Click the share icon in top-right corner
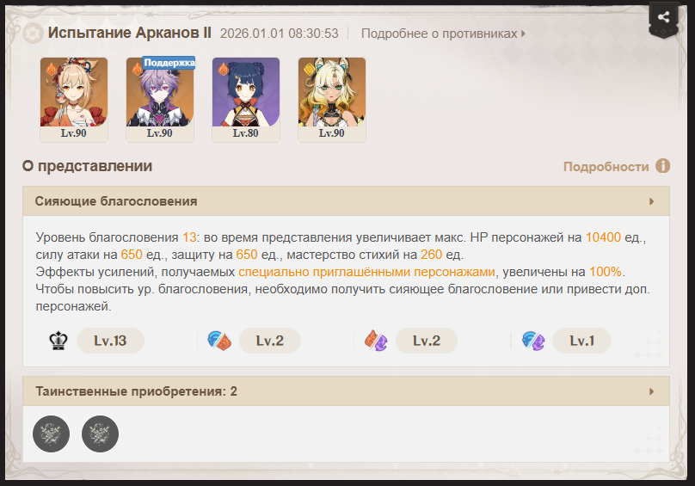The image size is (695, 486). pos(663,18)
